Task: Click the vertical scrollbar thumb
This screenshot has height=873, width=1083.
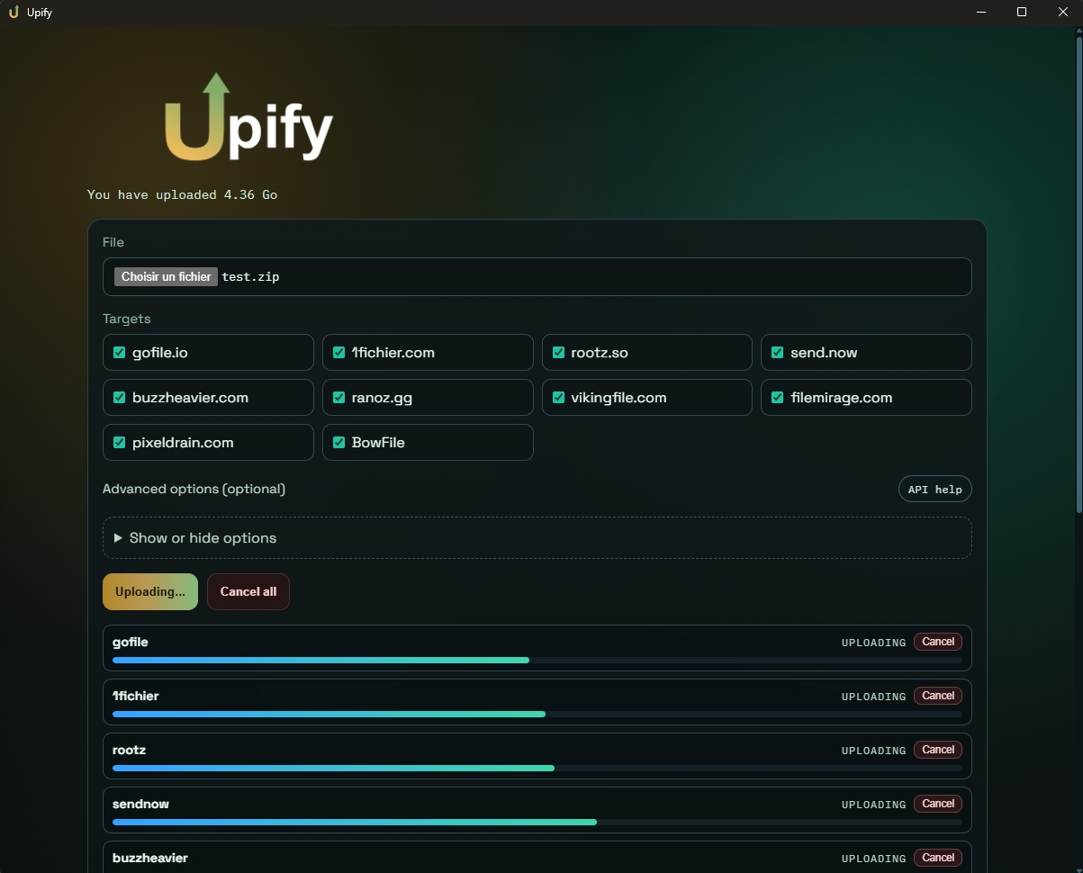Action: pyautogui.click(x=1078, y=274)
